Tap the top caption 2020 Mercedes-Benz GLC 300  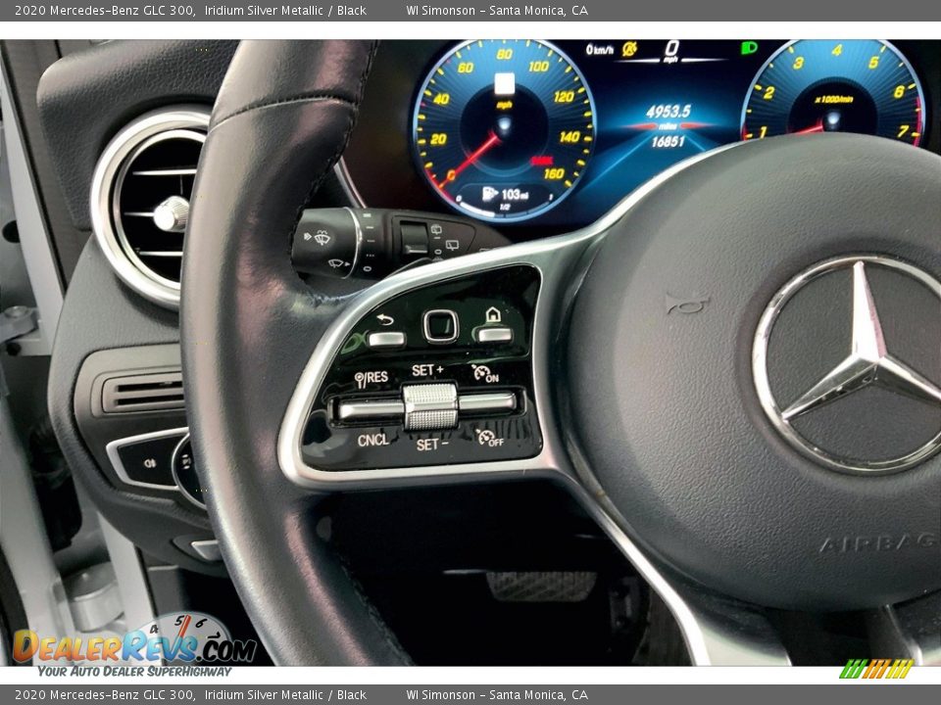click(x=105, y=10)
